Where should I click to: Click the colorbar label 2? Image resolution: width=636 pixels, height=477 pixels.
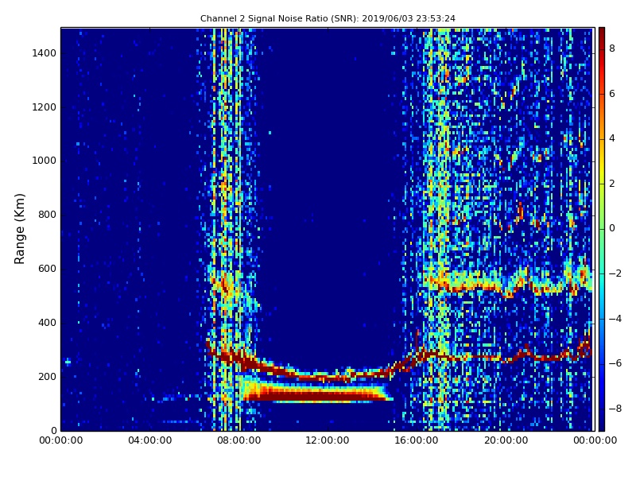click(612, 184)
